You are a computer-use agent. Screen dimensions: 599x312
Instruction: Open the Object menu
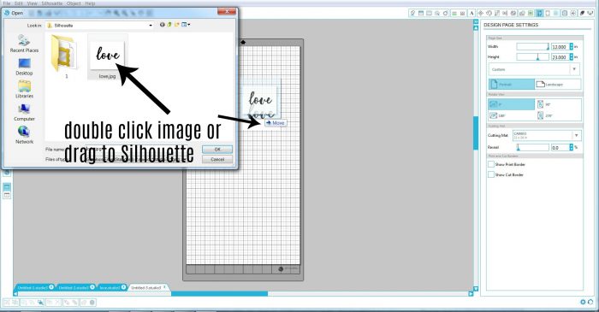(x=74, y=3)
